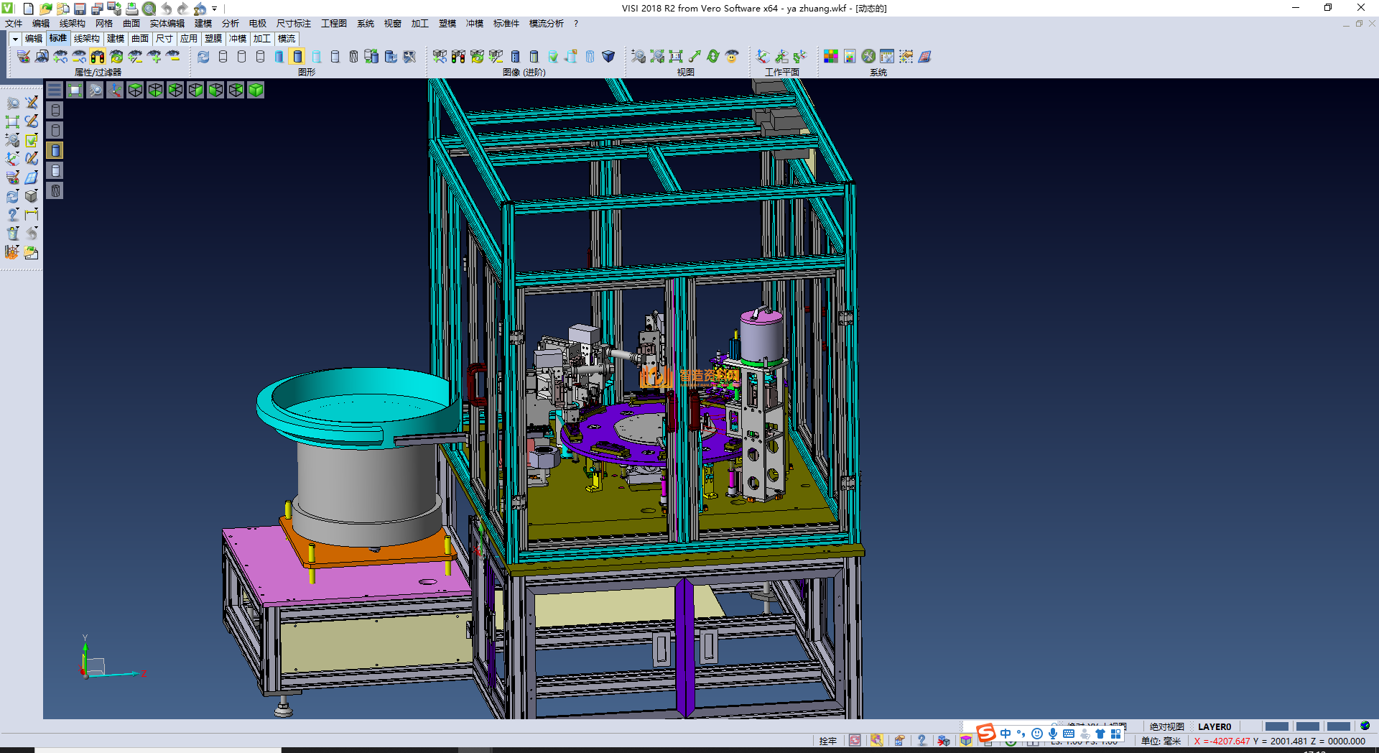The image size is (1379, 753).
Task: Expand the quick access toolbar dropdown arrow
Action: 215,9
